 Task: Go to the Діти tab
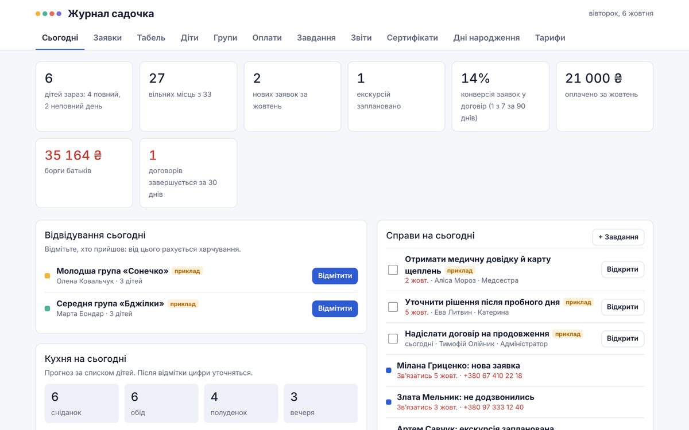(189, 38)
